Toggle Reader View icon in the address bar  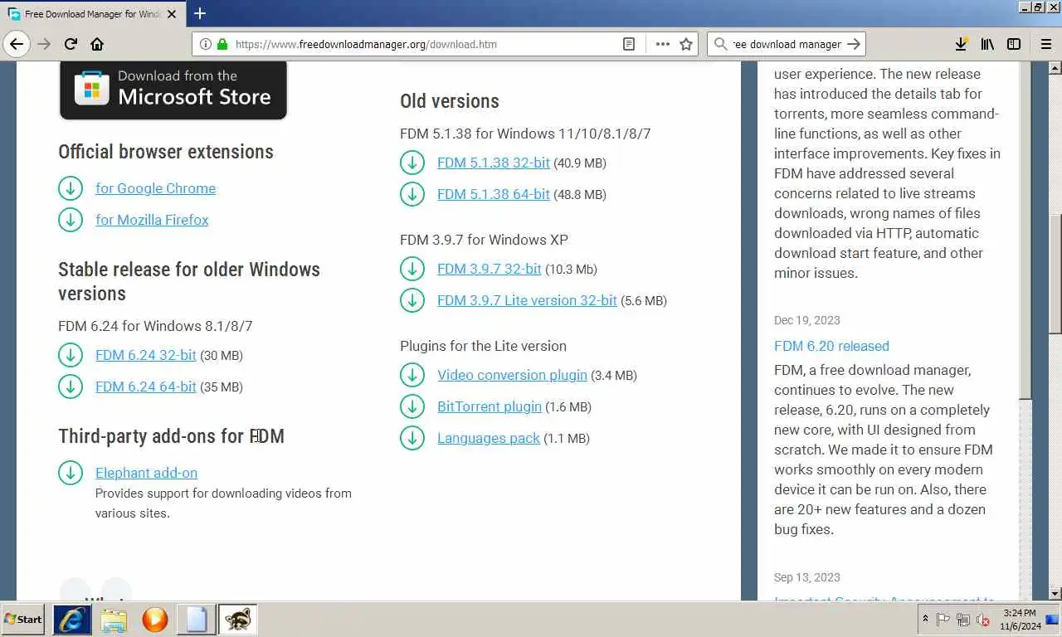[629, 44]
